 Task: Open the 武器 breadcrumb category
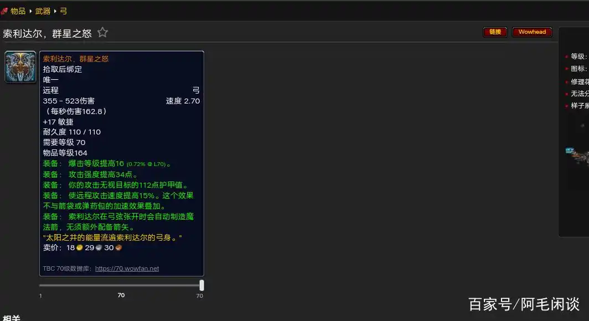coord(43,11)
